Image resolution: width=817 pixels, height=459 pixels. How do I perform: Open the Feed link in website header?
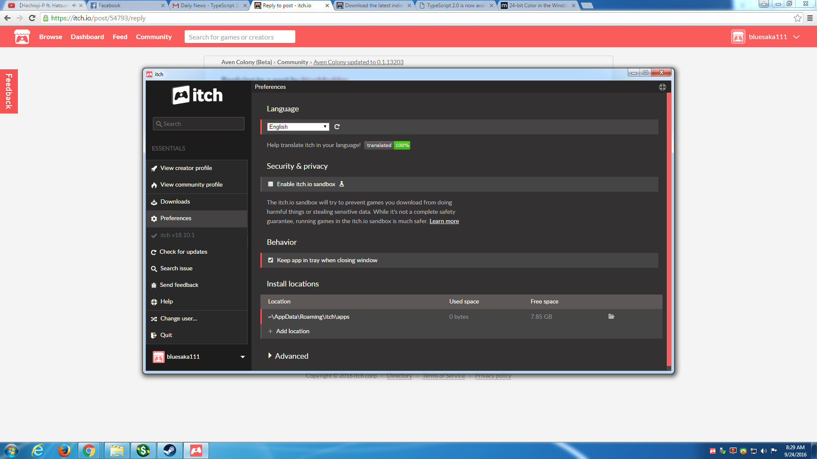120,37
